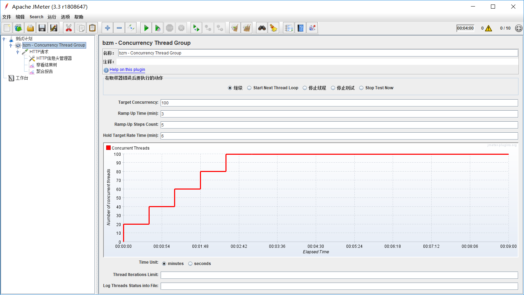Open the 编辑 menu
The image size is (524, 295).
(x=20, y=17)
